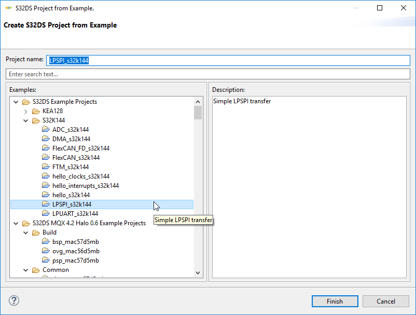This screenshot has height=315, width=416.
Task: Click the Enter search text field
Action: tap(208, 74)
